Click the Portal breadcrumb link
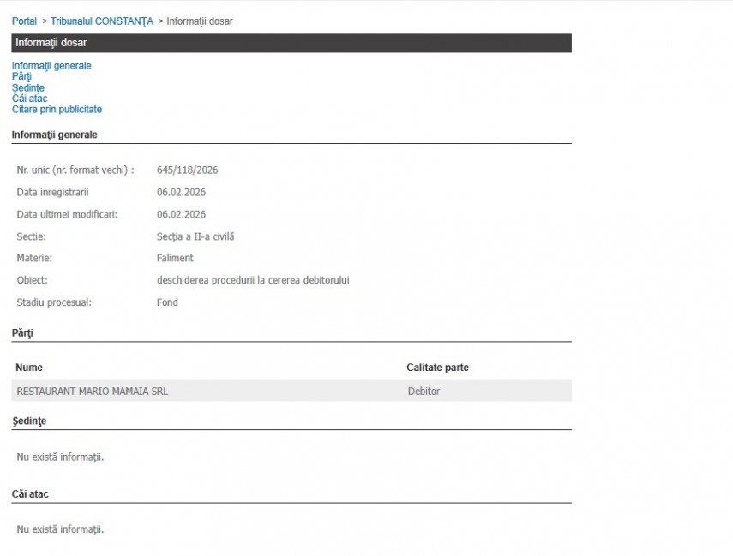The image size is (733, 556). (x=24, y=21)
